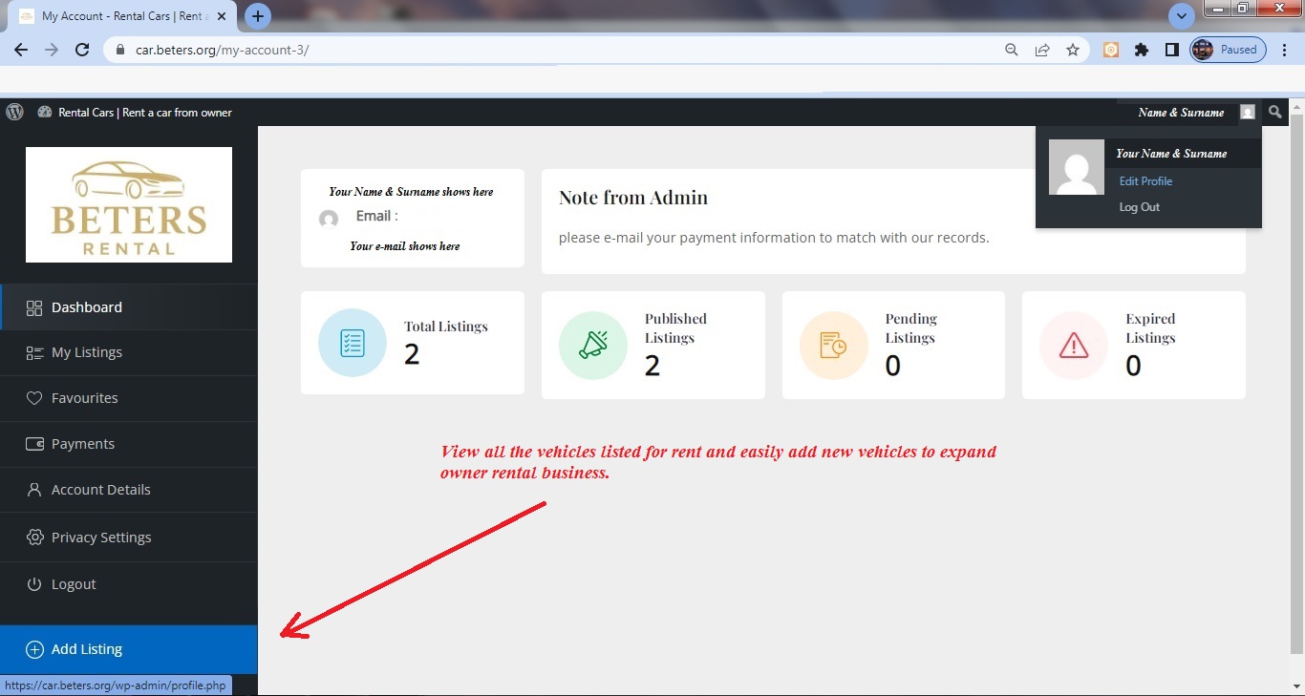Click the Pending Listings clock icon
1305x696 pixels.
[833, 344]
